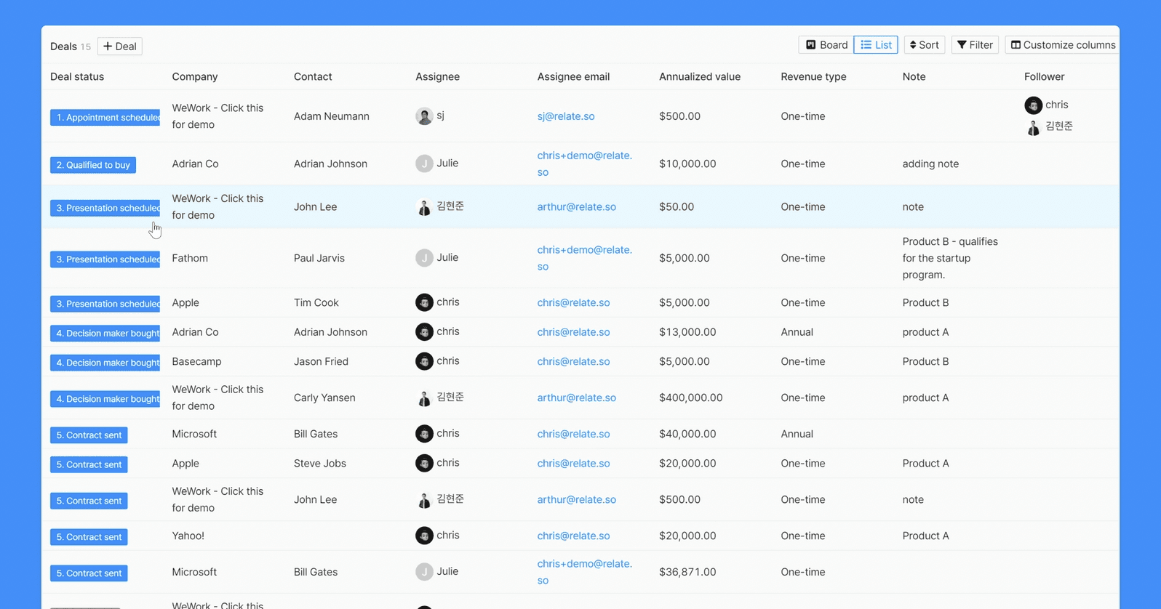Click the Follower column header

tap(1044, 76)
